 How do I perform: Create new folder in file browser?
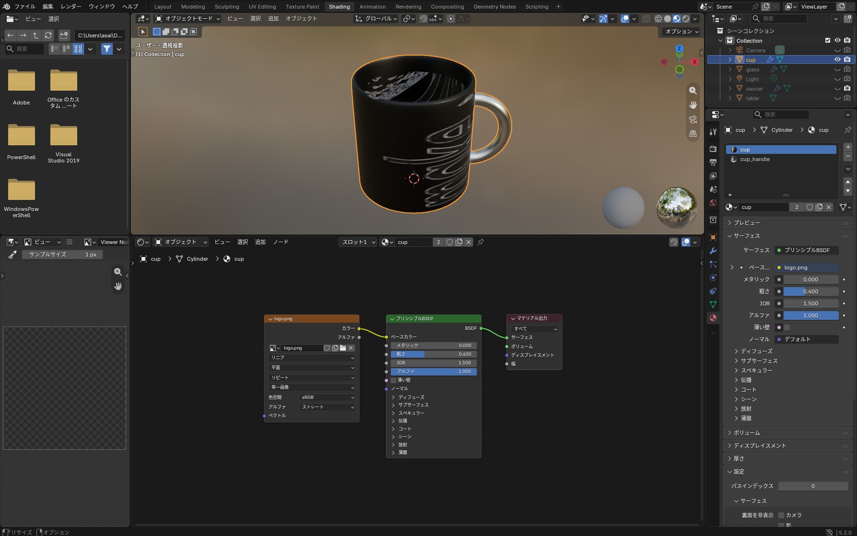[x=64, y=35]
